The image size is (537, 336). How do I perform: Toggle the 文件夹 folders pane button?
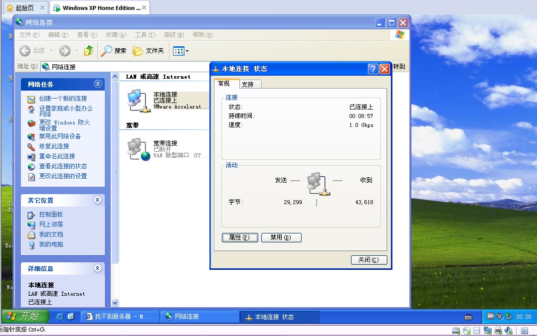[x=148, y=51]
